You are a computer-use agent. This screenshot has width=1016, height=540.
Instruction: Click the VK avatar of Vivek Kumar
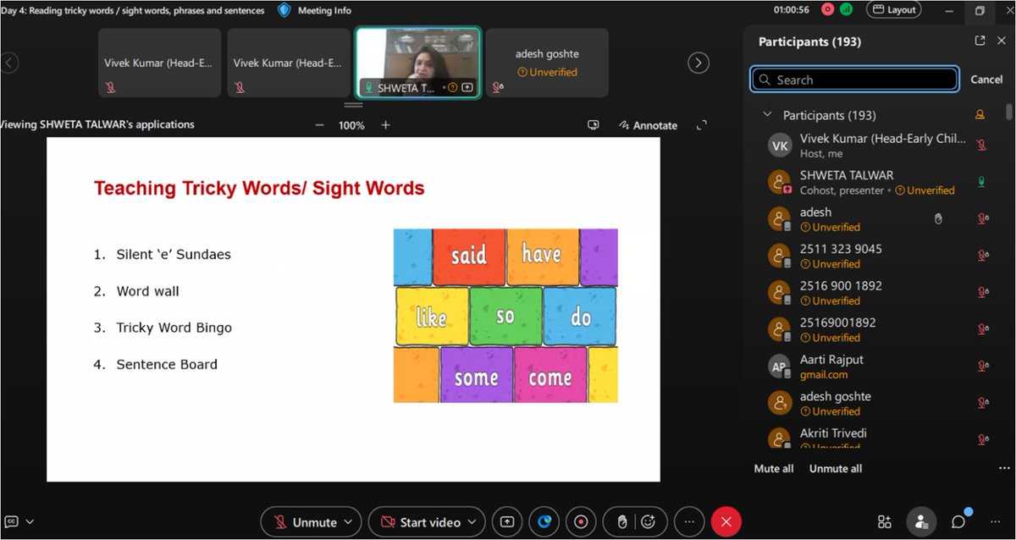click(x=780, y=146)
